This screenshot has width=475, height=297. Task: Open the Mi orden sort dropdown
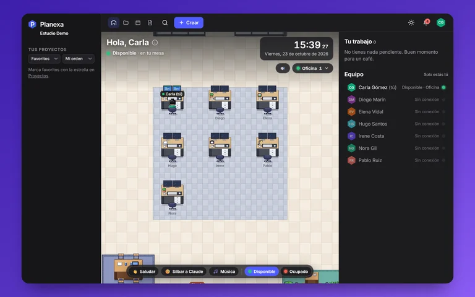(x=79, y=59)
